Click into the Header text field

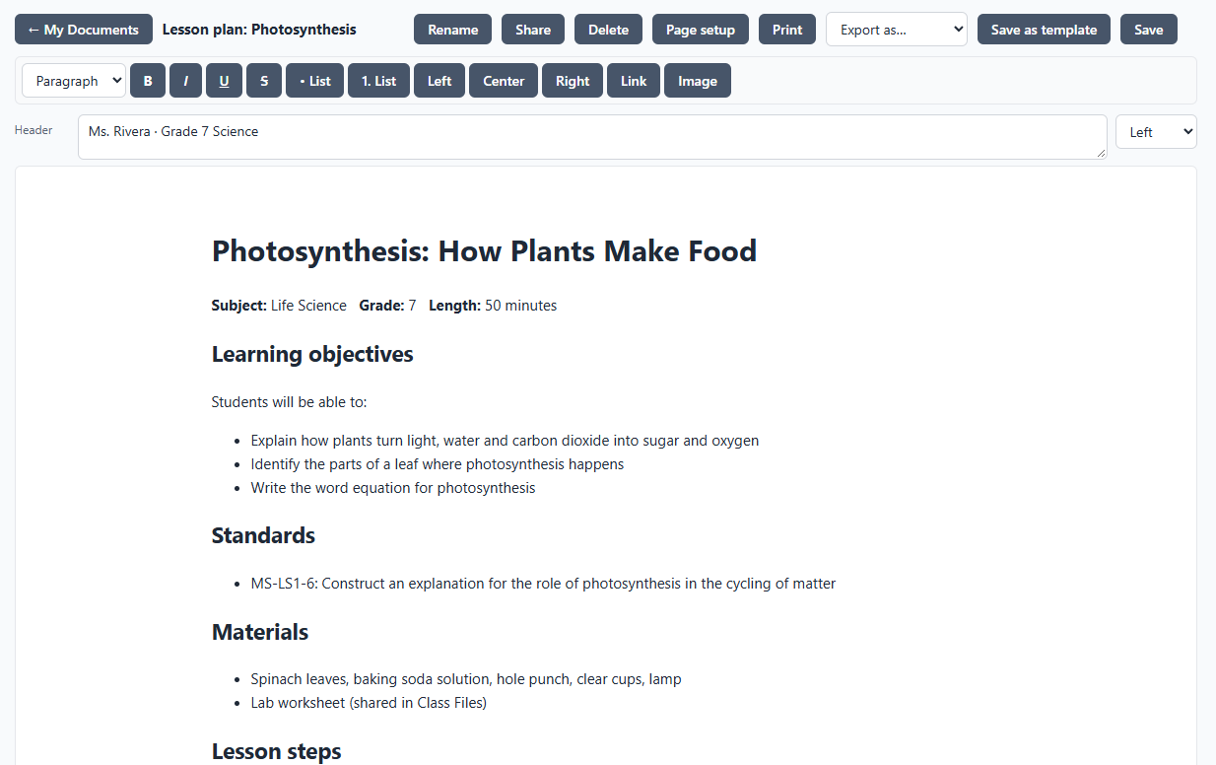pos(592,137)
